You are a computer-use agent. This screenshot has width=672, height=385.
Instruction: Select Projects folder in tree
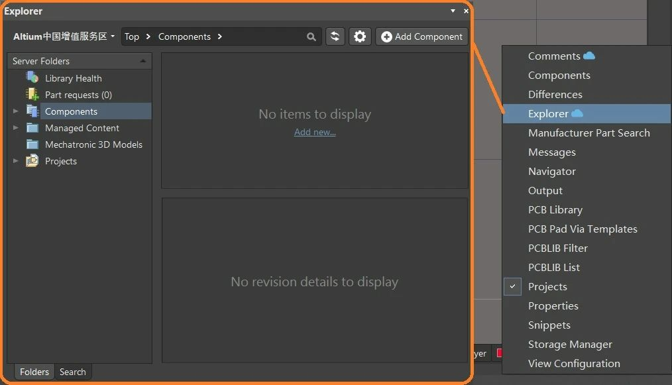click(61, 161)
